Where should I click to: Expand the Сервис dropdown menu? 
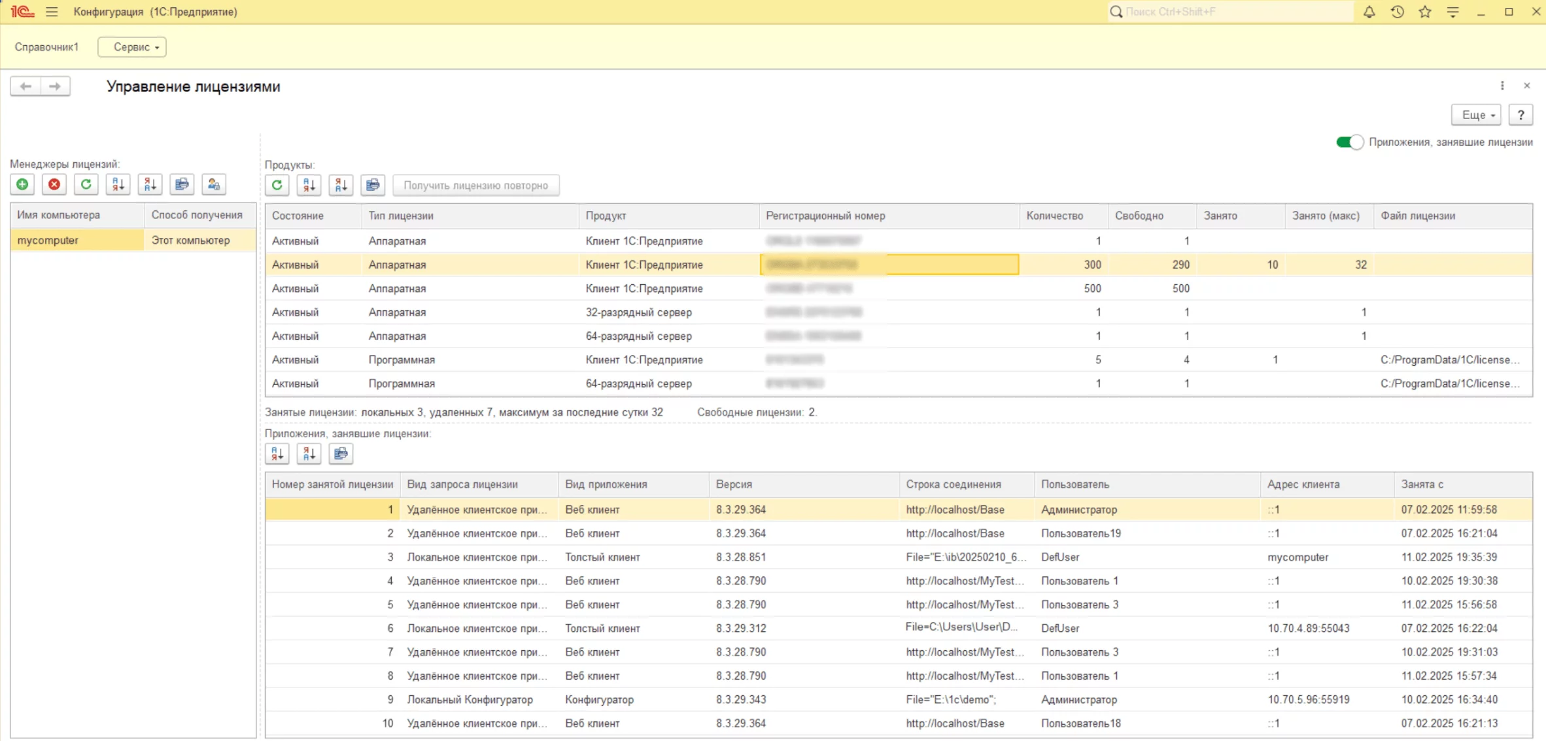[x=132, y=47]
